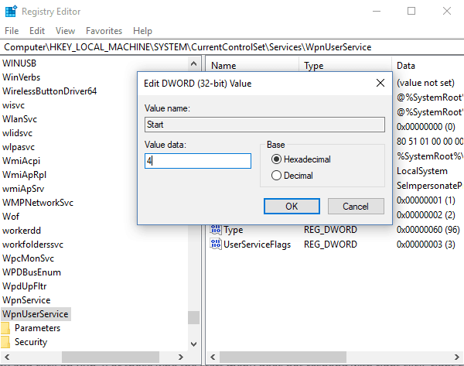Click tree pane horizontal scroll left arrow
The width and height of the screenshot is (464, 366).
point(7,357)
